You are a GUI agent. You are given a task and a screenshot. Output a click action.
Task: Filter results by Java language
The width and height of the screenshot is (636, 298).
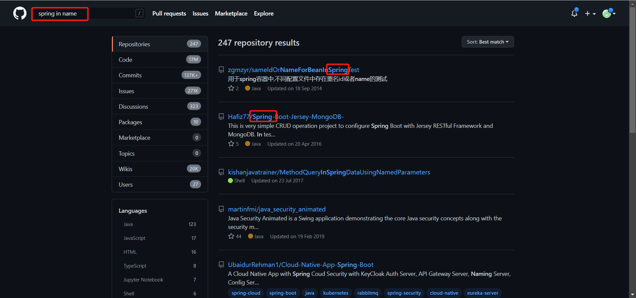tap(160, 224)
